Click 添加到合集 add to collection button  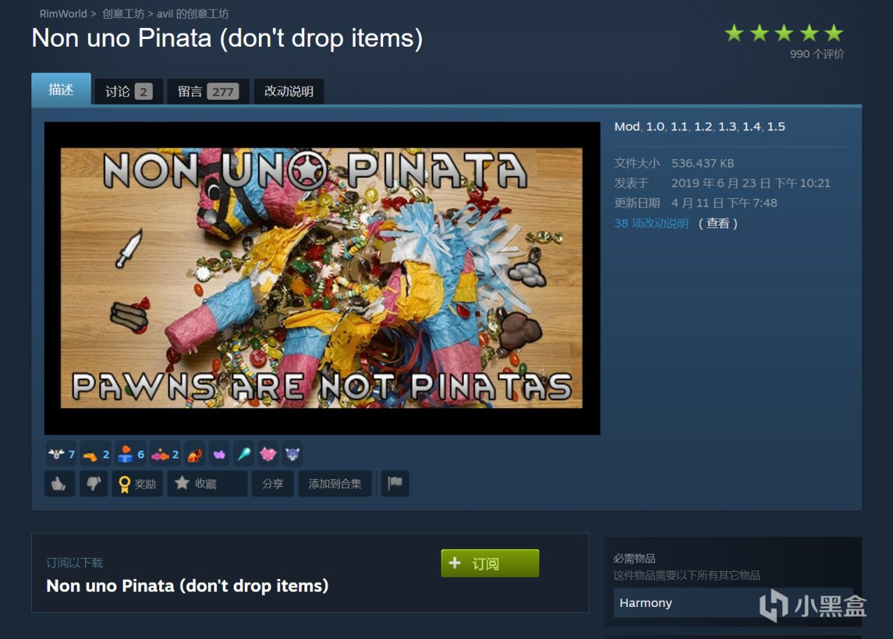(335, 483)
